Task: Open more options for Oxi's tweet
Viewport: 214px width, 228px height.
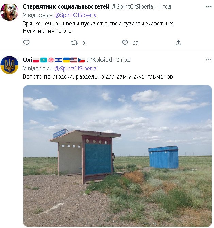Action: pos(209,60)
